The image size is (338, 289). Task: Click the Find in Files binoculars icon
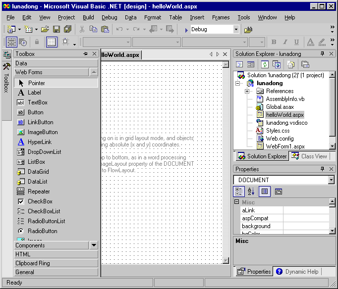pos(248,30)
